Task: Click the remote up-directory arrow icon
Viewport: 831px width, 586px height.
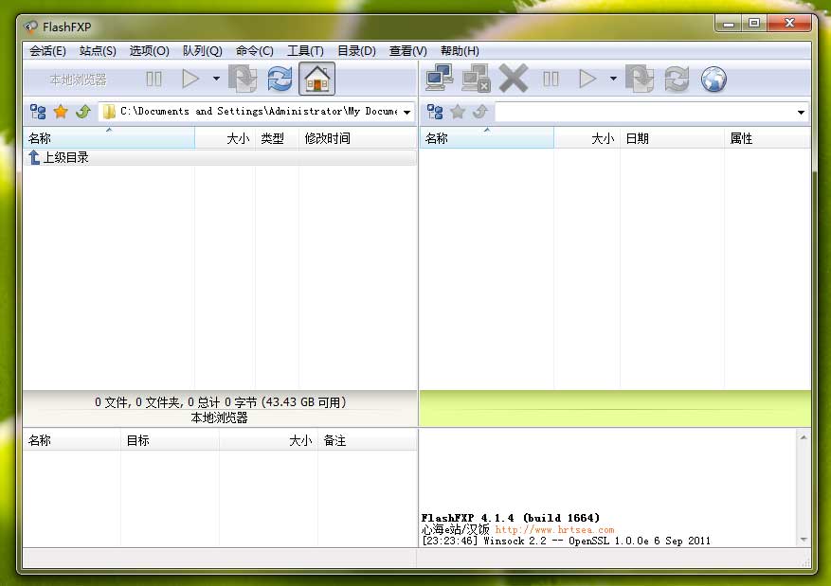Action: coord(480,112)
